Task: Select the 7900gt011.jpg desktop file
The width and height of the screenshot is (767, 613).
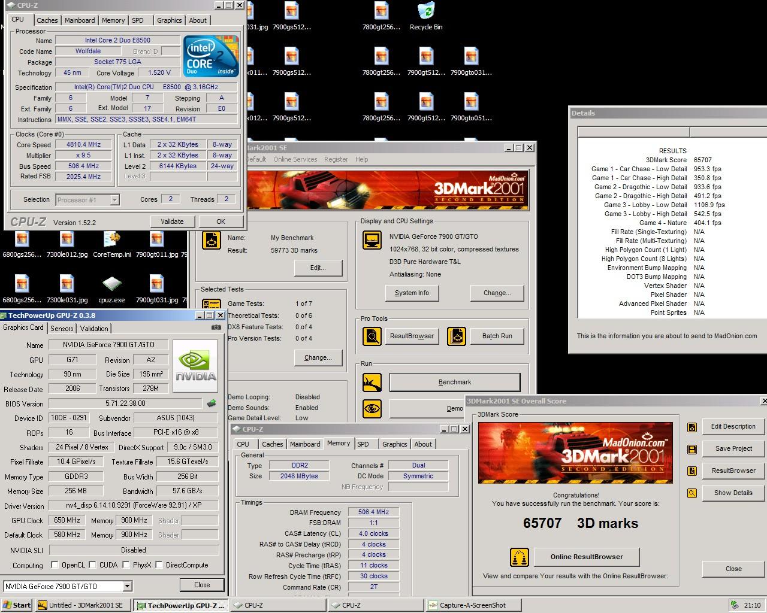Action: pyautogui.click(x=156, y=244)
